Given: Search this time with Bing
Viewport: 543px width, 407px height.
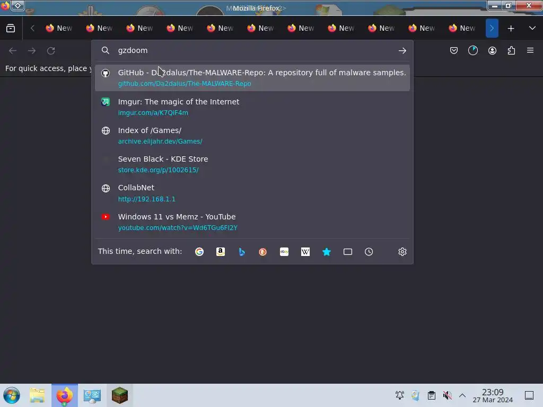Looking at the screenshot, I should pos(242,252).
